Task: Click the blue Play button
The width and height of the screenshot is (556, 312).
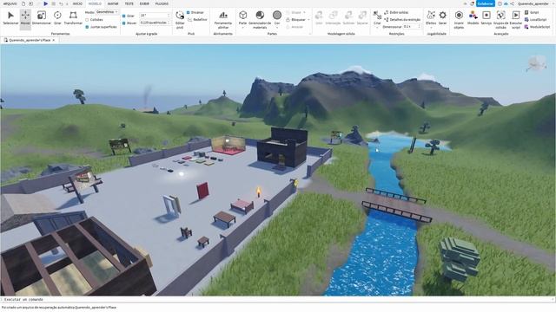Action: pos(45,3)
